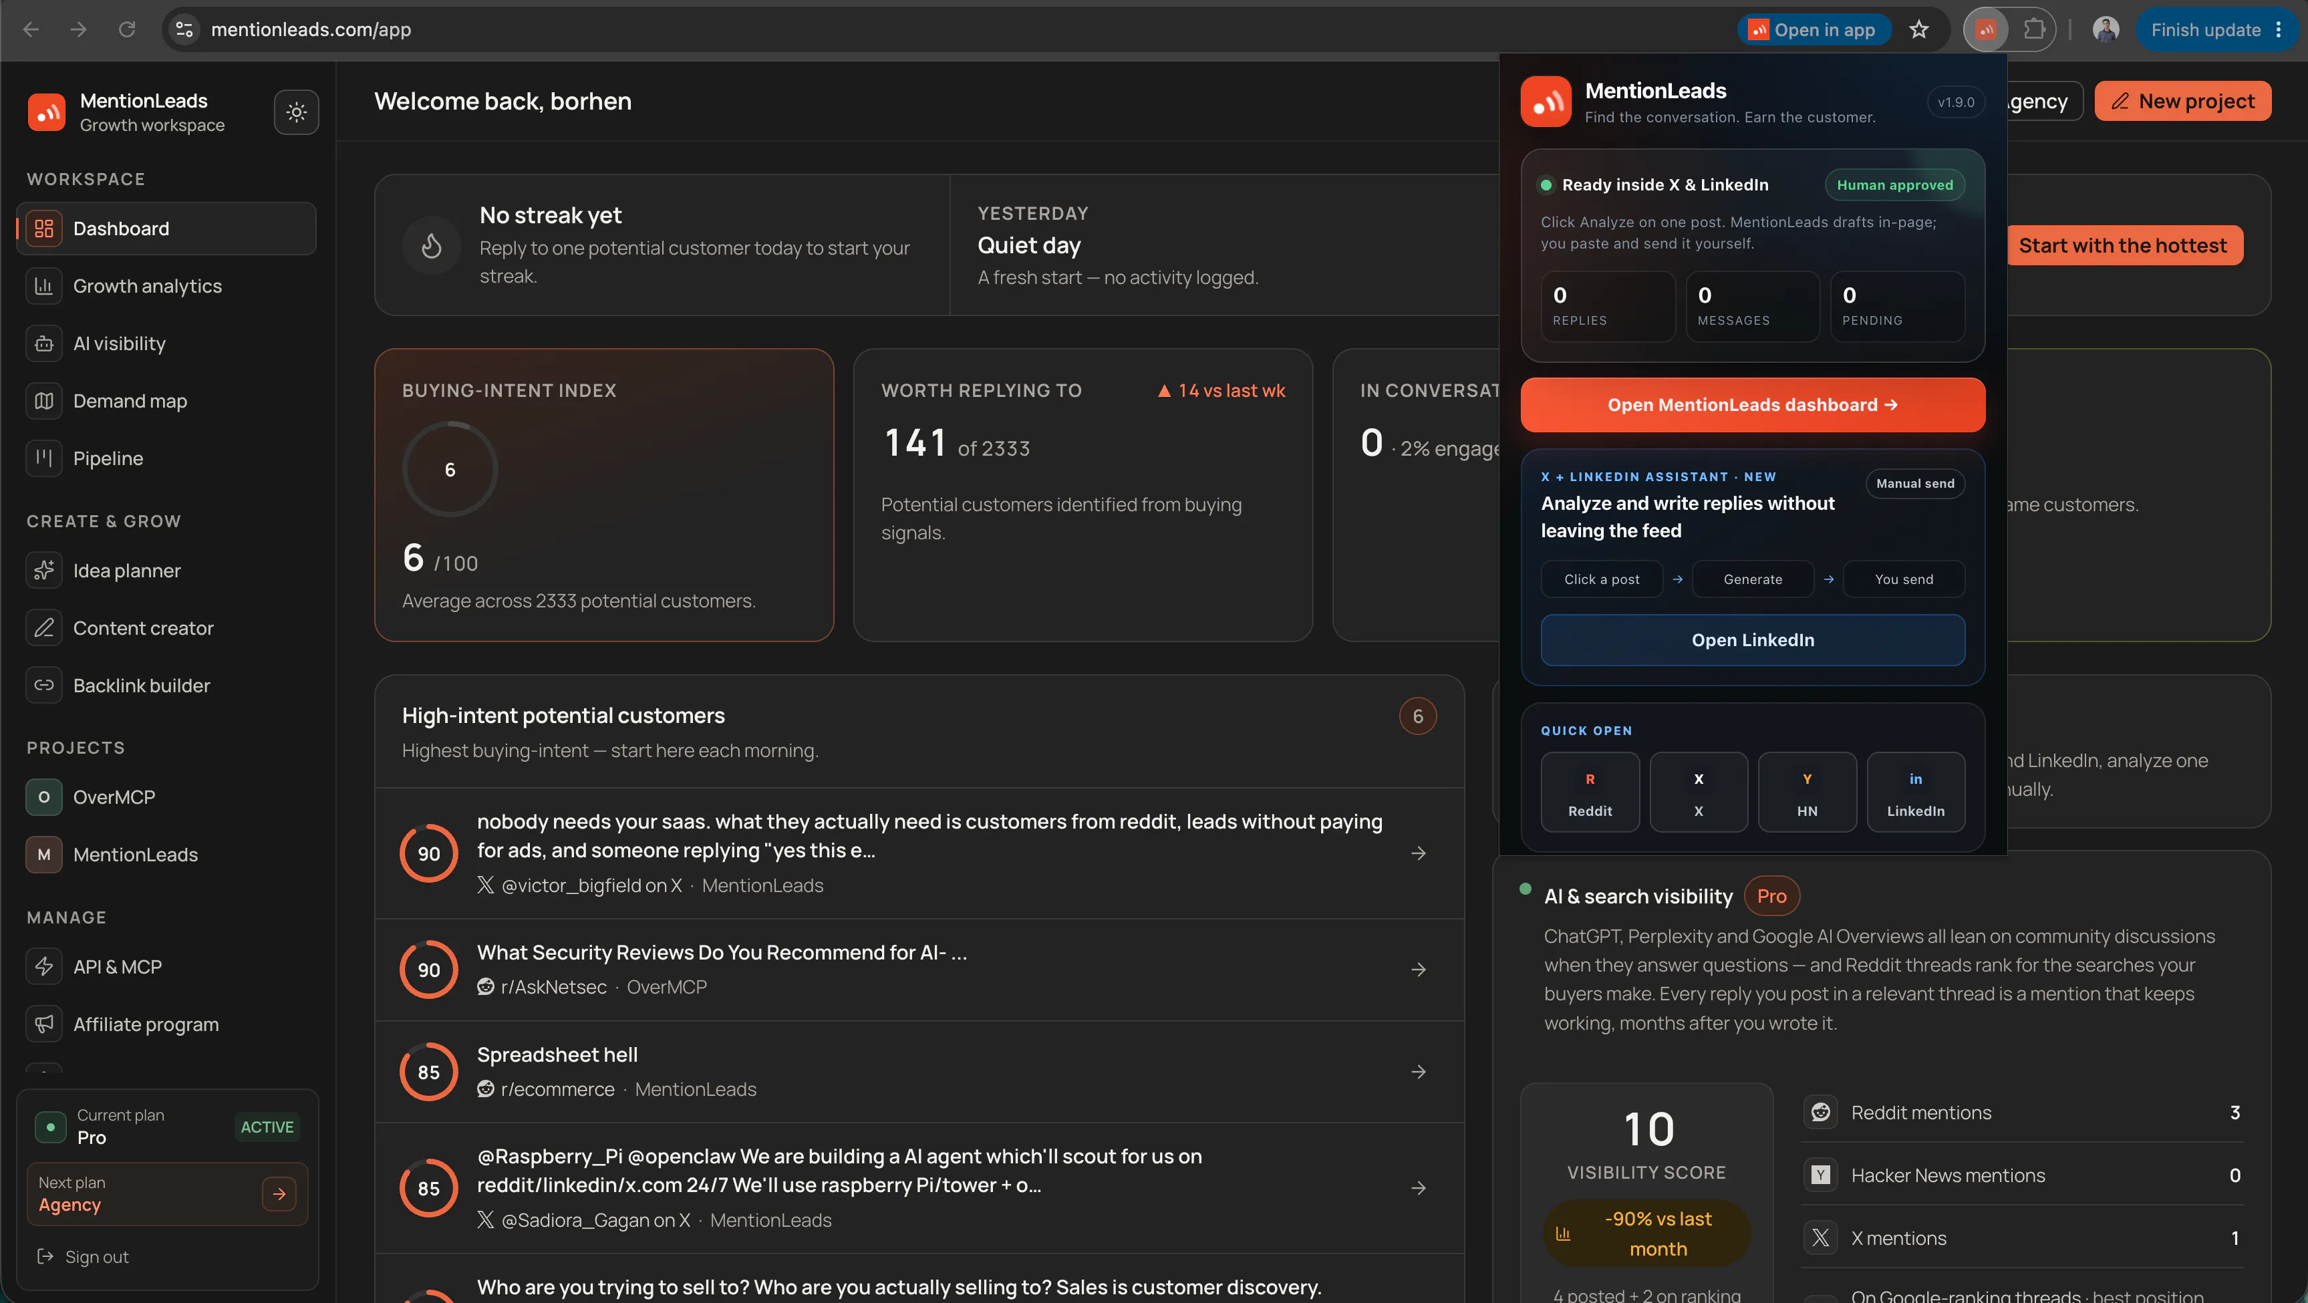
Task: Open Dashboard in the sidebar
Action: point(166,229)
